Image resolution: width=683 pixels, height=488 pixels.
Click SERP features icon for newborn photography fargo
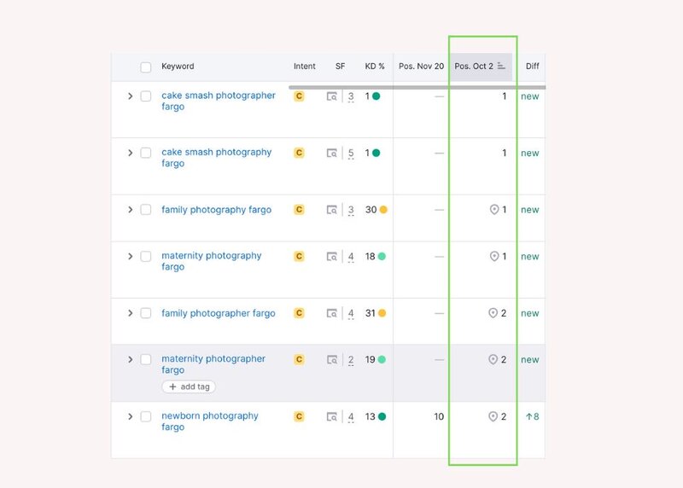coord(332,417)
